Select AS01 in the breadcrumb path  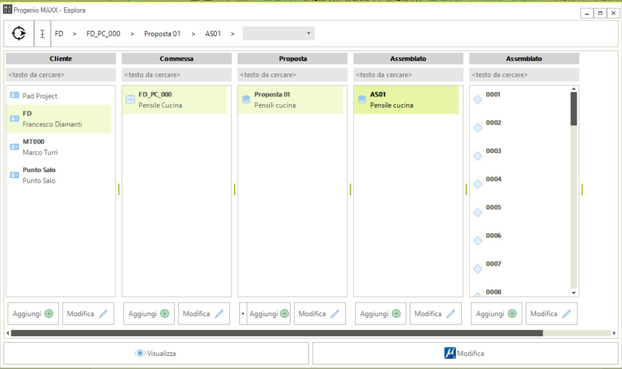tap(213, 34)
